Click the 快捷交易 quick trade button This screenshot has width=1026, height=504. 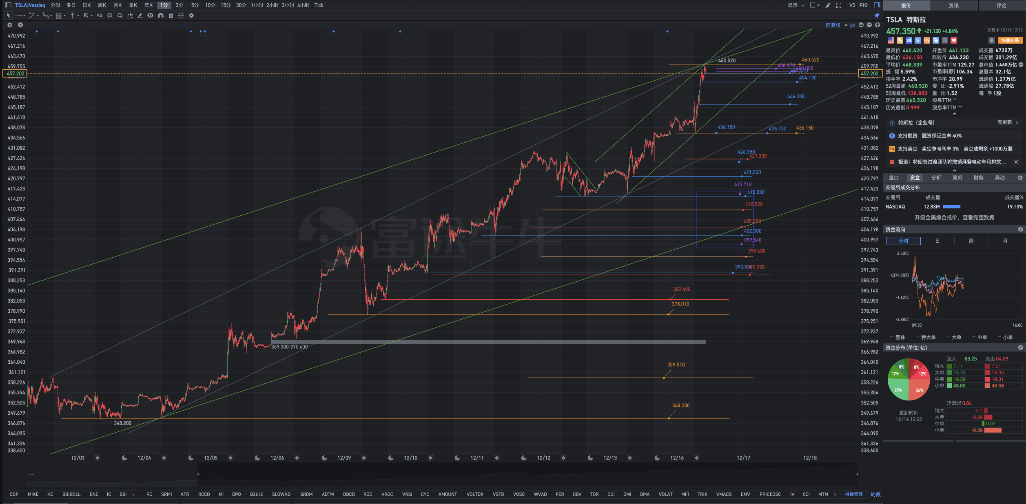click(1010, 40)
